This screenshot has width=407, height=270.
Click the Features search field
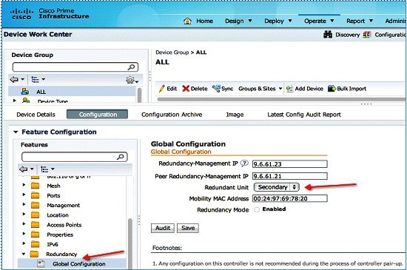tap(75, 157)
